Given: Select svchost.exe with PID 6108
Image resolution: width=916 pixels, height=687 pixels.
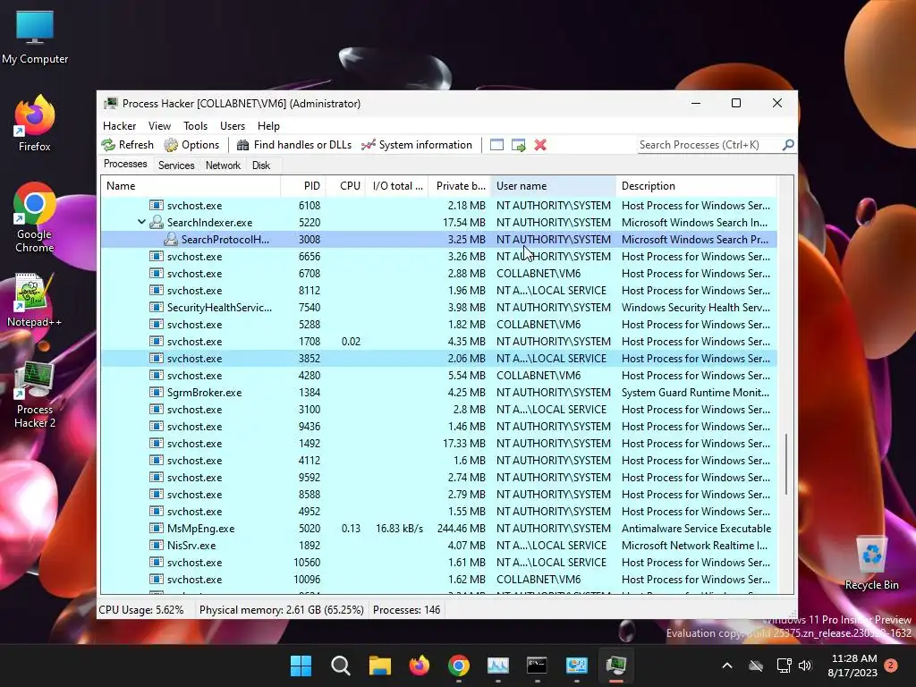Looking at the screenshot, I should [x=438, y=206].
